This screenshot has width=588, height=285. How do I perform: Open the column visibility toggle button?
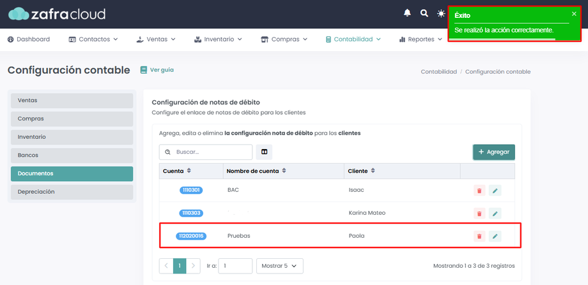[x=265, y=152]
